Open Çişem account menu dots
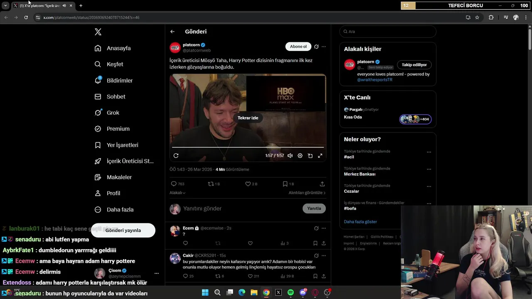Image resolution: width=532 pixels, height=299 pixels. (157, 273)
